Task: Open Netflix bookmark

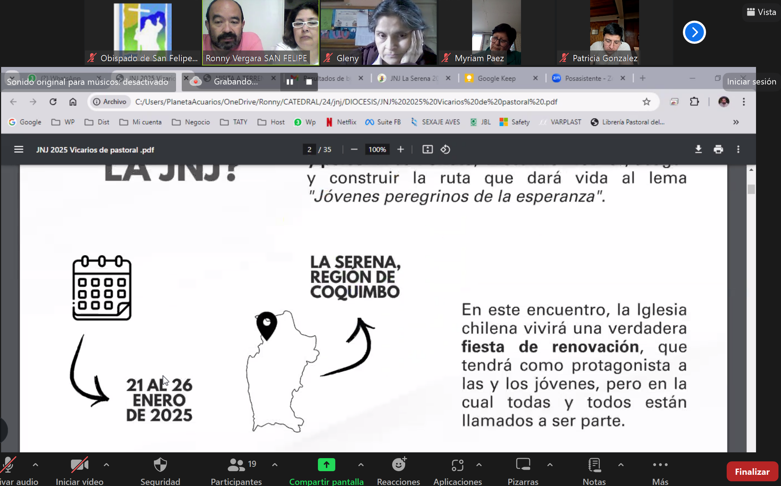Action: [x=341, y=122]
